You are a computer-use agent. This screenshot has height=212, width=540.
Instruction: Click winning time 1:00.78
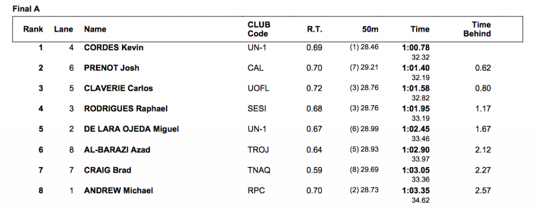pos(416,47)
